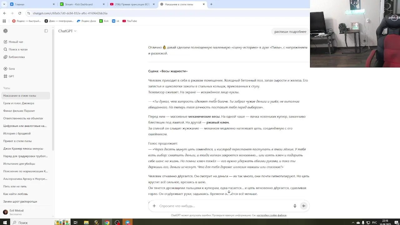
Task: Switch to the Stream - Kick Dashboard tab
Action: [x=82, y=4]
